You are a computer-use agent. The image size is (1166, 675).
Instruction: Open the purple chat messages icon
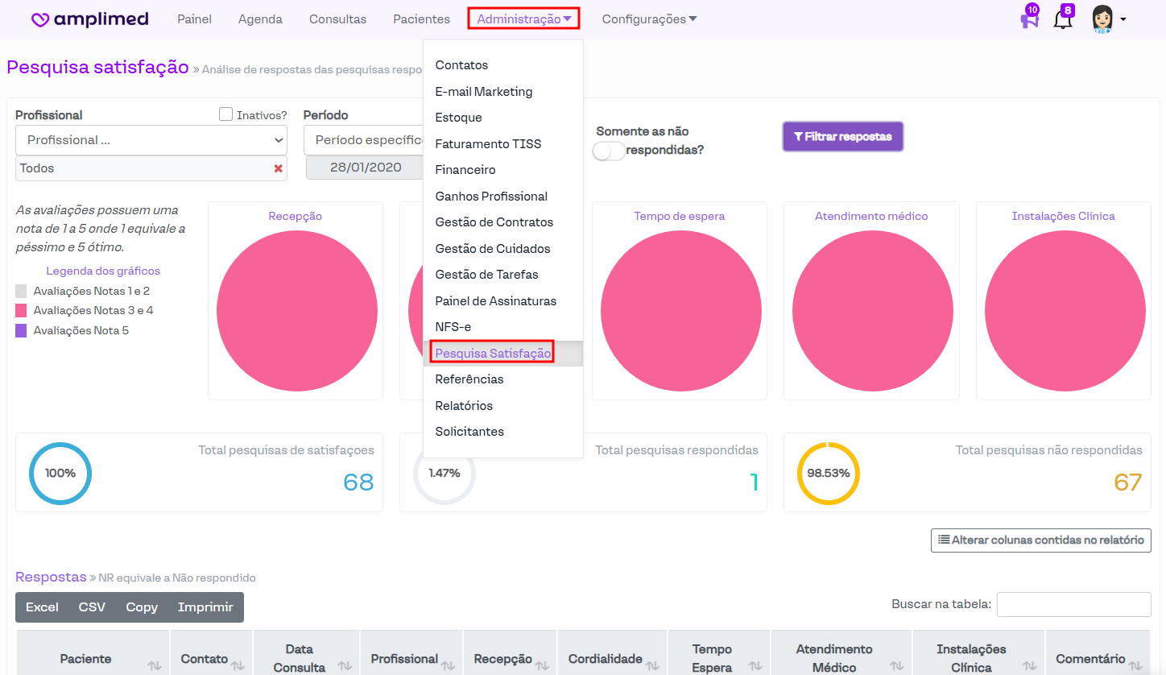[1029, 19]
